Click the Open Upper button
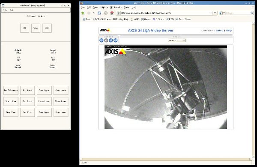 (44, 90)
